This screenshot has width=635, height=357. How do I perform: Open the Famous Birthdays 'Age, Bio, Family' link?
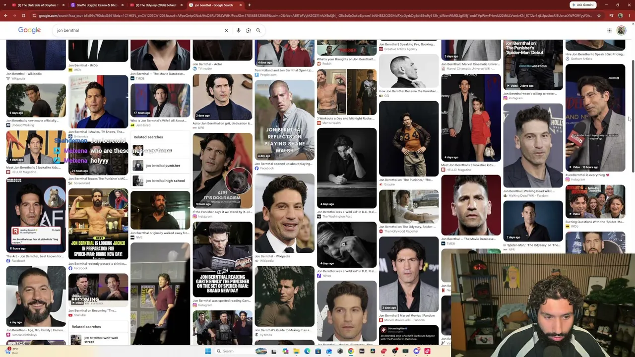pos(35,330)
